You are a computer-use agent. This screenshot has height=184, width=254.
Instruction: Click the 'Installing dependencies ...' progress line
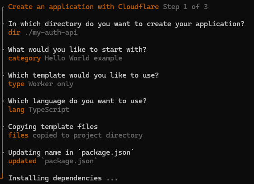[x=62, y=178]
